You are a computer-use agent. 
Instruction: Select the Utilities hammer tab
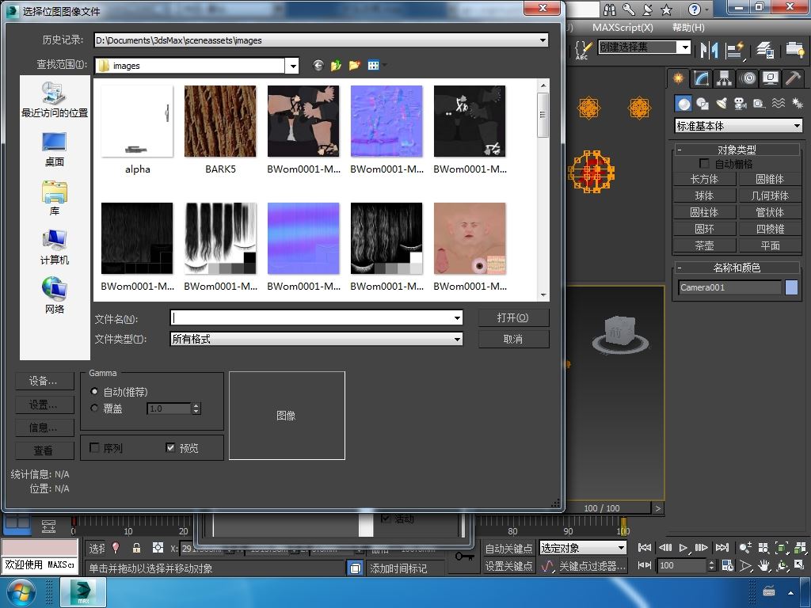(793, 78)
